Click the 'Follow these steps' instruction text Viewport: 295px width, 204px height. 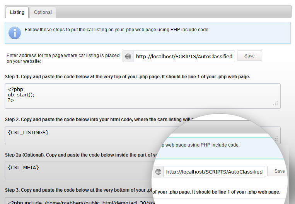(x=117, y=30)
